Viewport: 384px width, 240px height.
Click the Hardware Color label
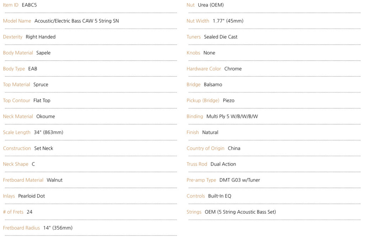[204, 69]
